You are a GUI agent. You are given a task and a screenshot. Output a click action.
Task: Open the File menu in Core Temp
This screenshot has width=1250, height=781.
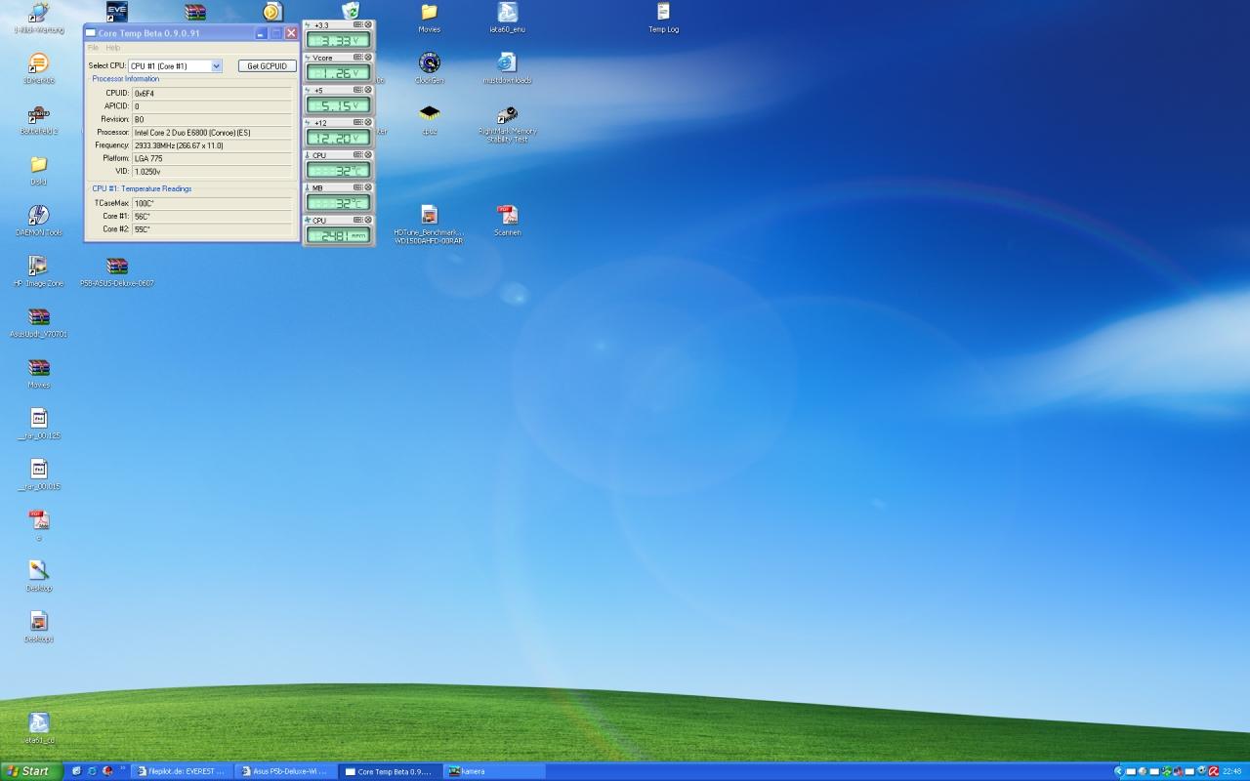pyautogui.click(x=94, y=48)
